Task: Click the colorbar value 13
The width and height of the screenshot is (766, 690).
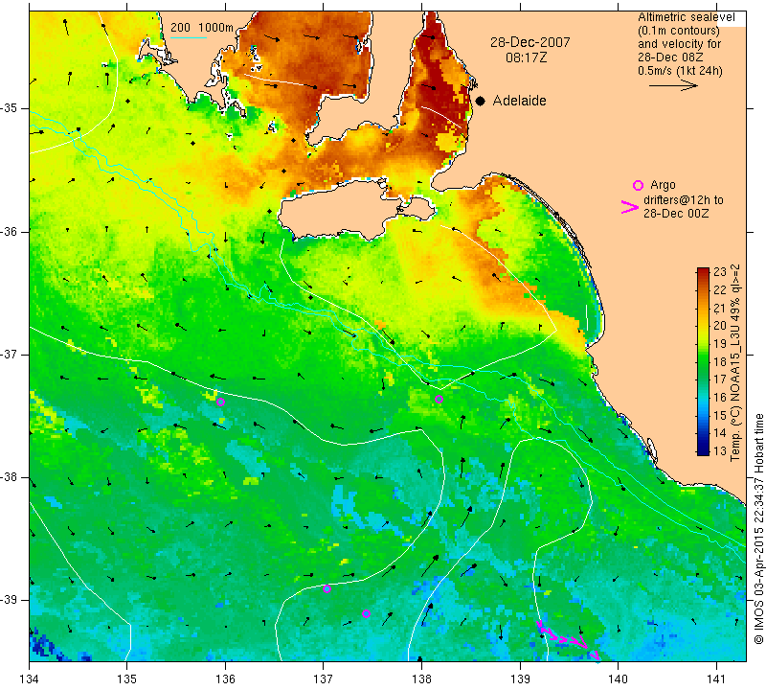Action: pos(720,450)
